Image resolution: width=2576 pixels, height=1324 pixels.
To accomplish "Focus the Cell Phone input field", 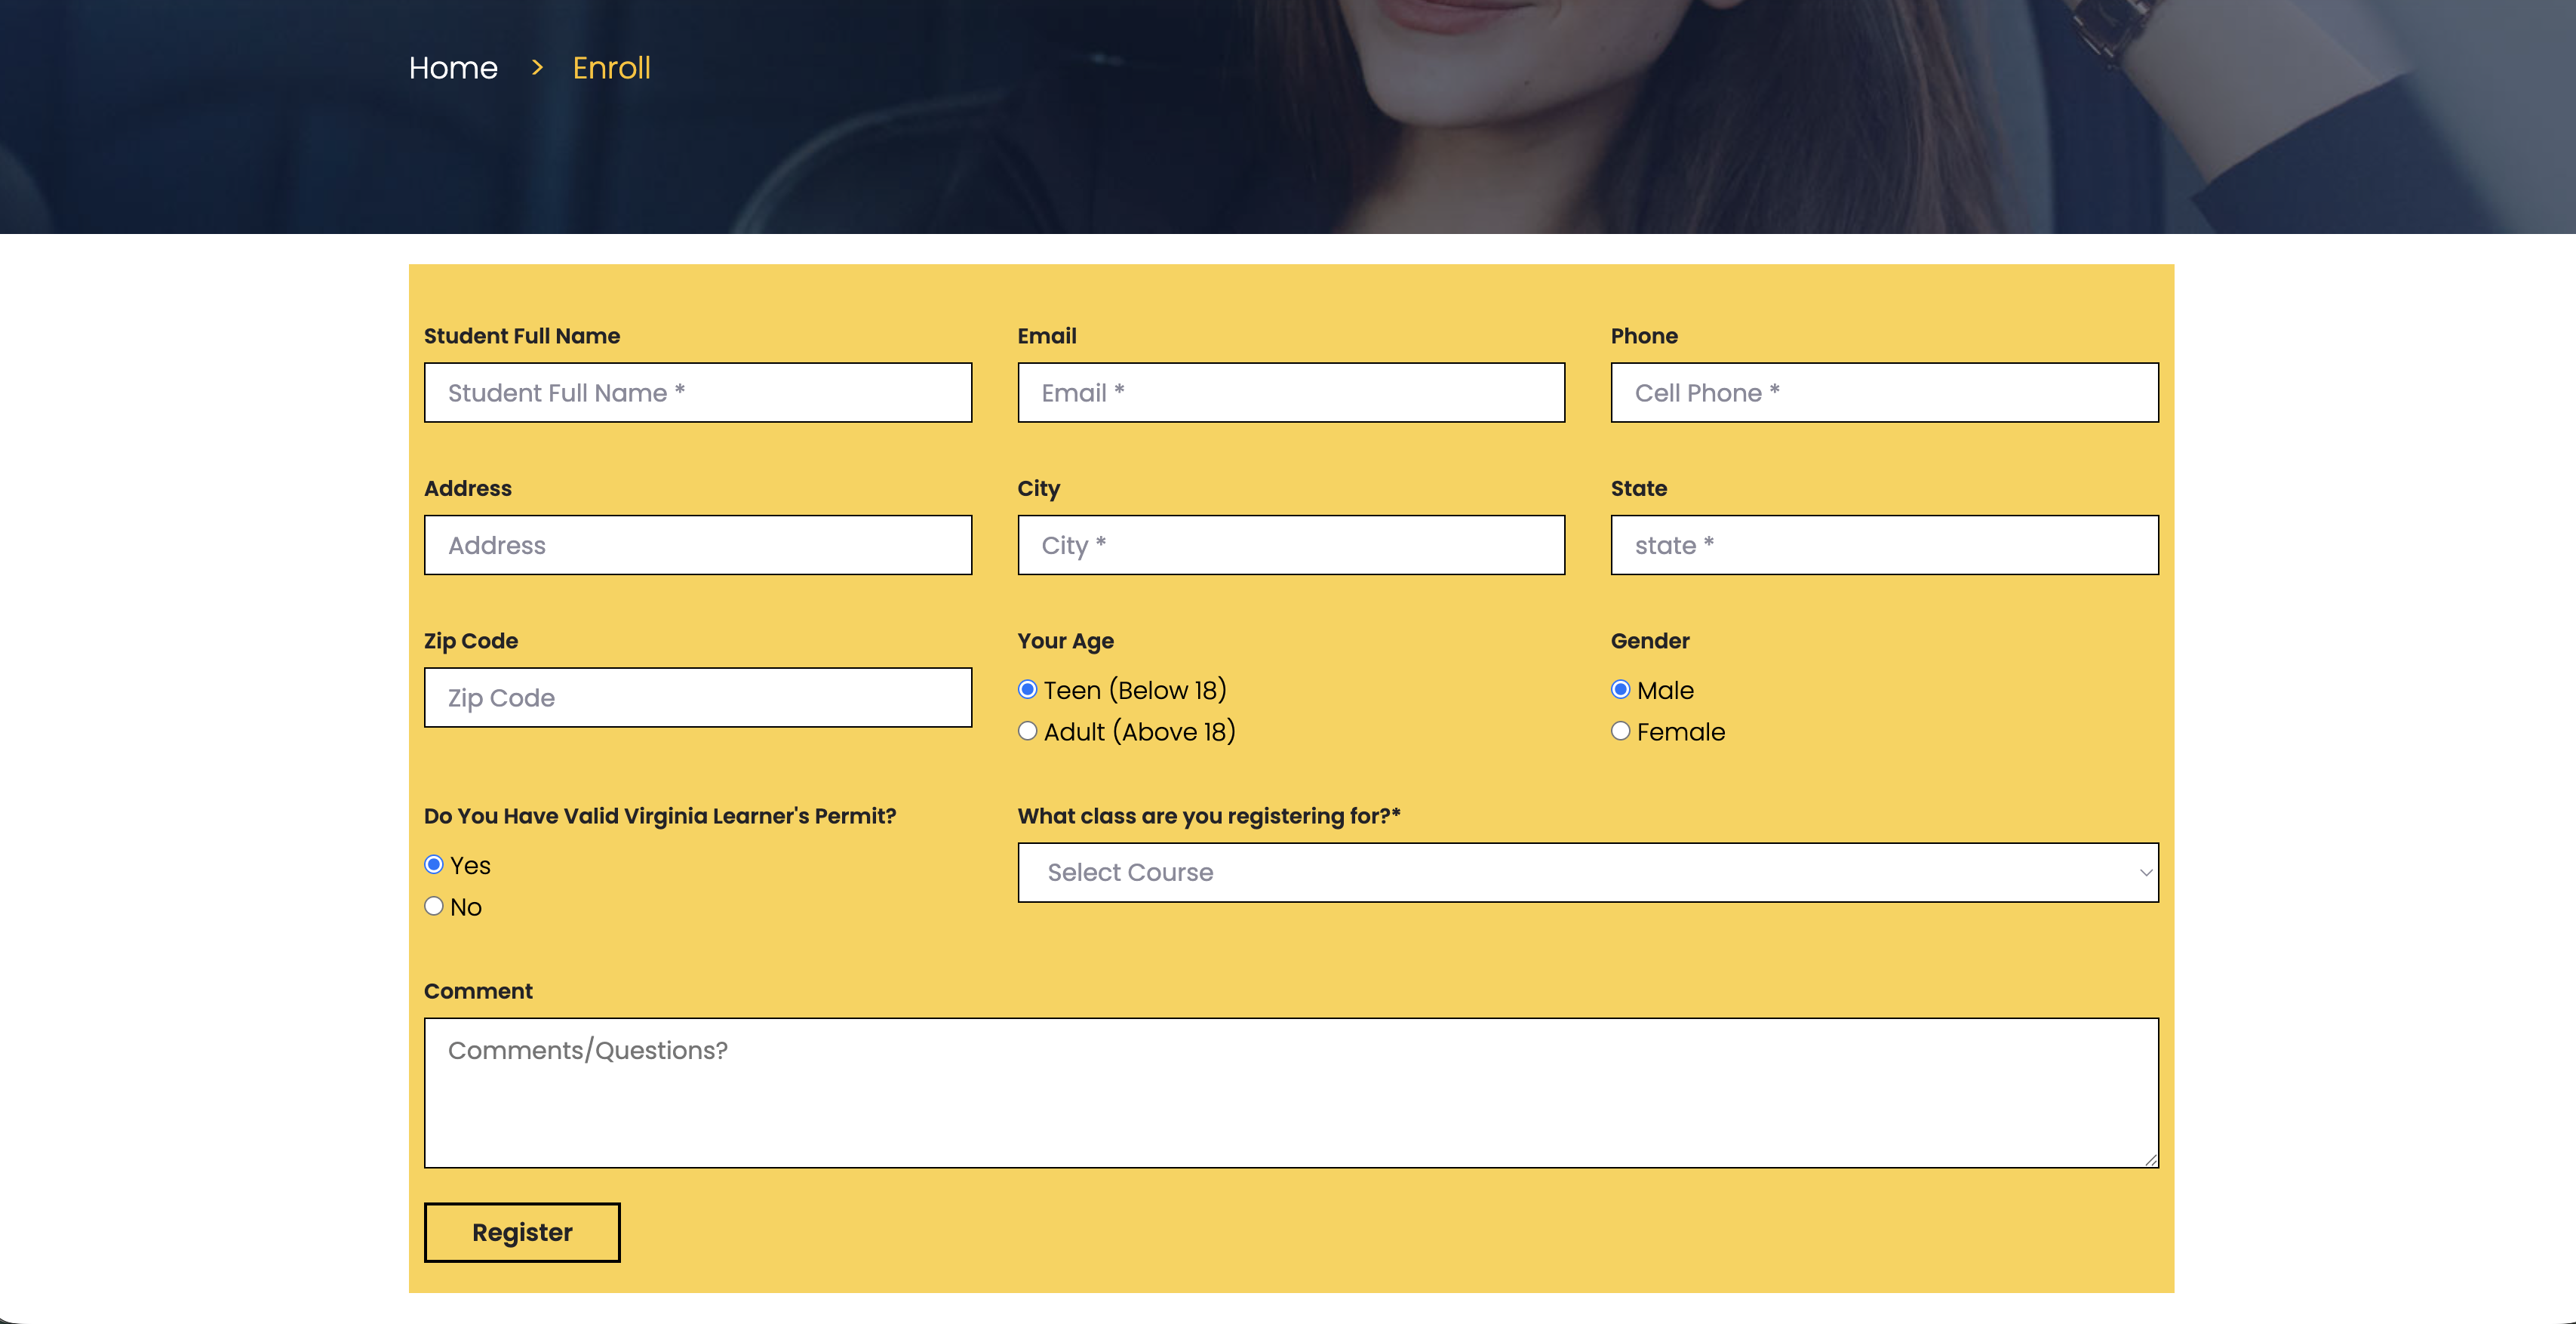I will pos(1884,393).
